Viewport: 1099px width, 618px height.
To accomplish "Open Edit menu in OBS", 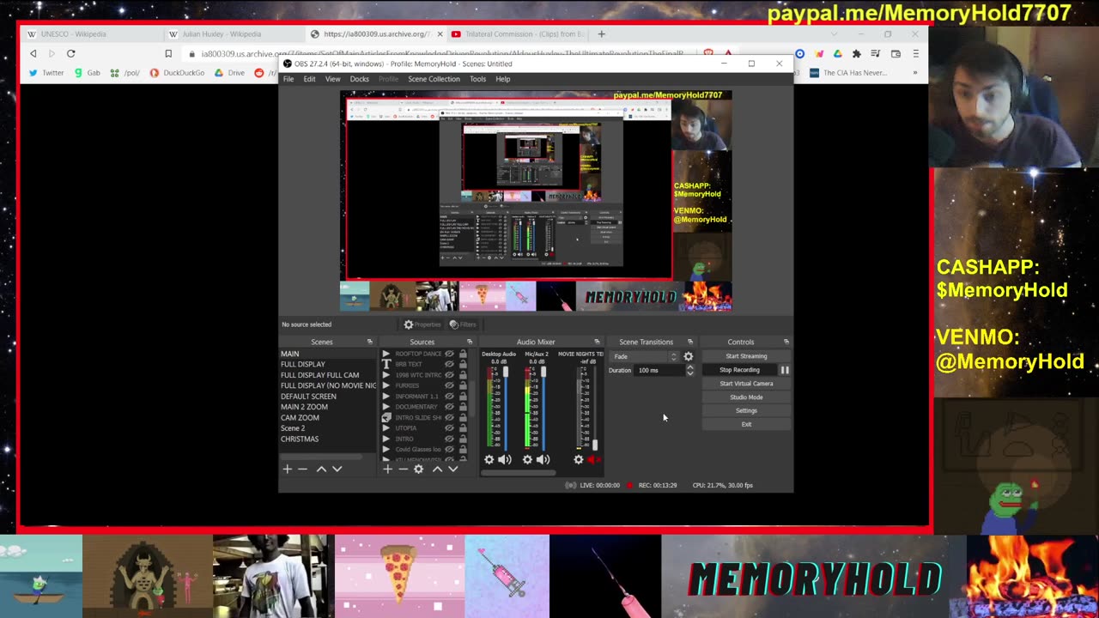I will pos(309,79).
